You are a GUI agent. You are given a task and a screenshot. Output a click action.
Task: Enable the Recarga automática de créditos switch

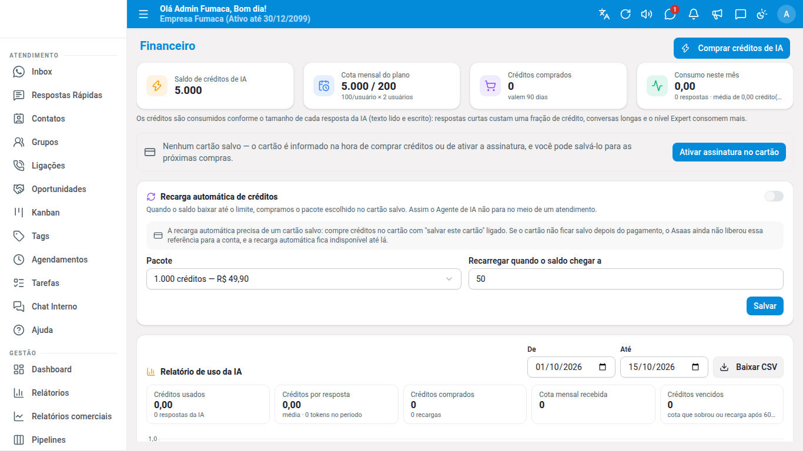click(x=774, y=196)
